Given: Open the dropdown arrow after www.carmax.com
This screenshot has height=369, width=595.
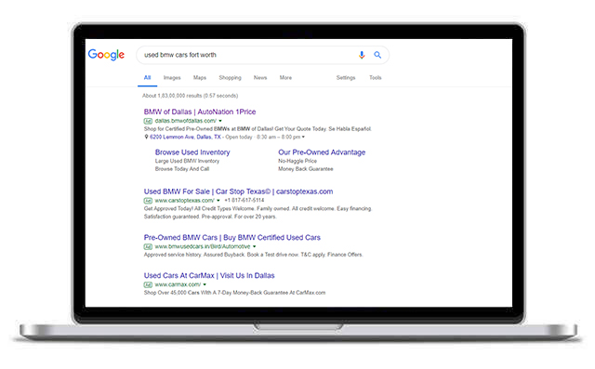Looking at the screenshot, I should click(205, 284).
